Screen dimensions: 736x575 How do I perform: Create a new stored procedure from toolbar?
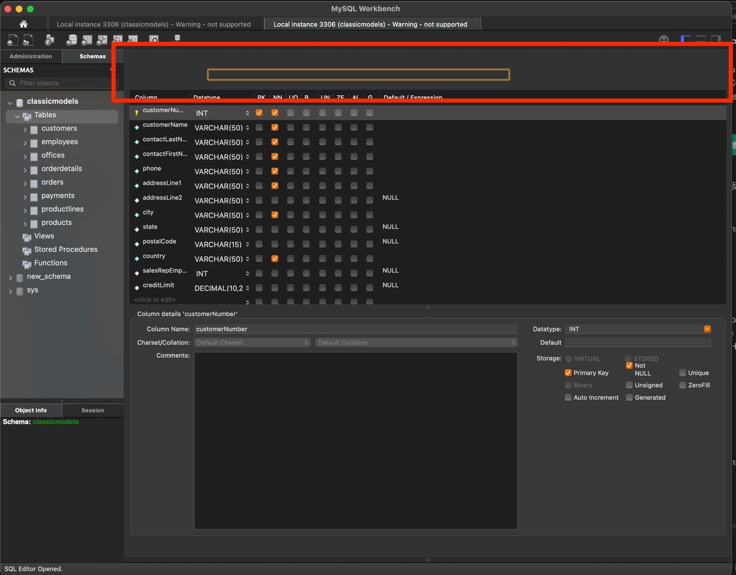(117, 40)
